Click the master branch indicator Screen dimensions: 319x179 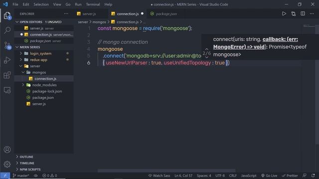[21, 176]
